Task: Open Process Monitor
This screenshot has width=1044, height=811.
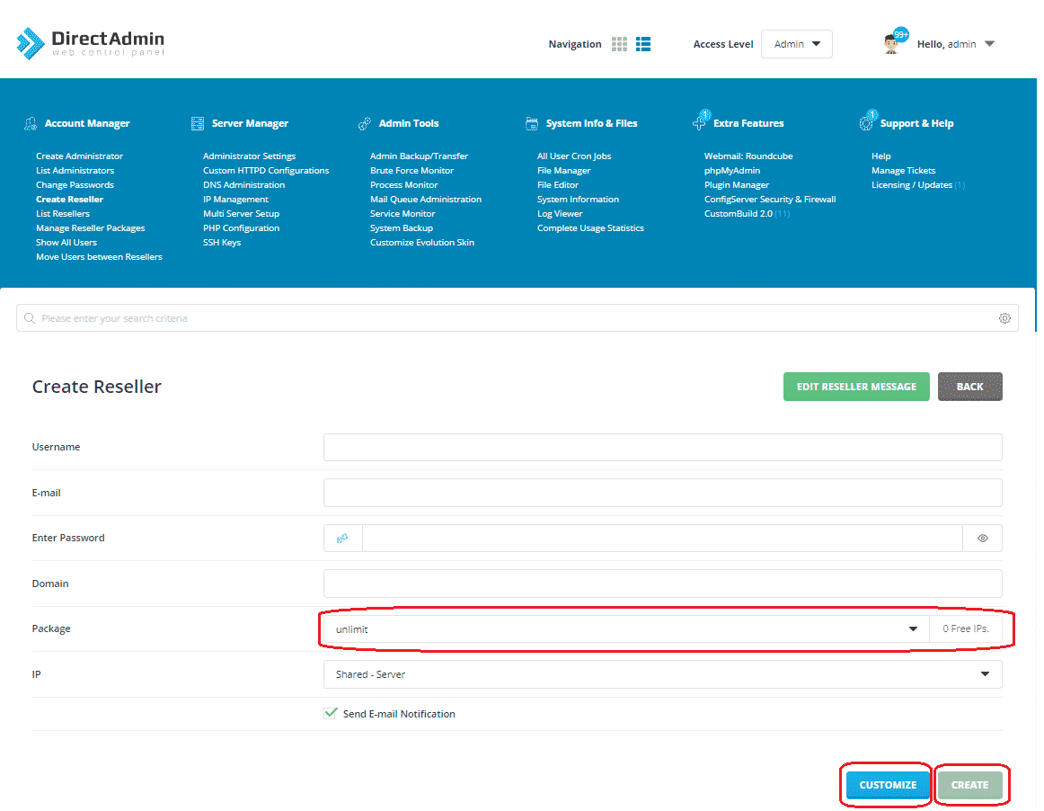Action: [403, 185]
